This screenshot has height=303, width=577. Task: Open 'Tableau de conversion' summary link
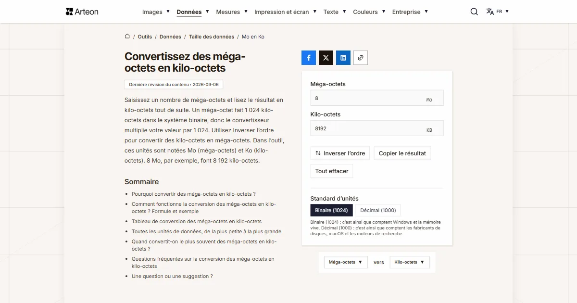pyautogui.click(x=197, y=222)
